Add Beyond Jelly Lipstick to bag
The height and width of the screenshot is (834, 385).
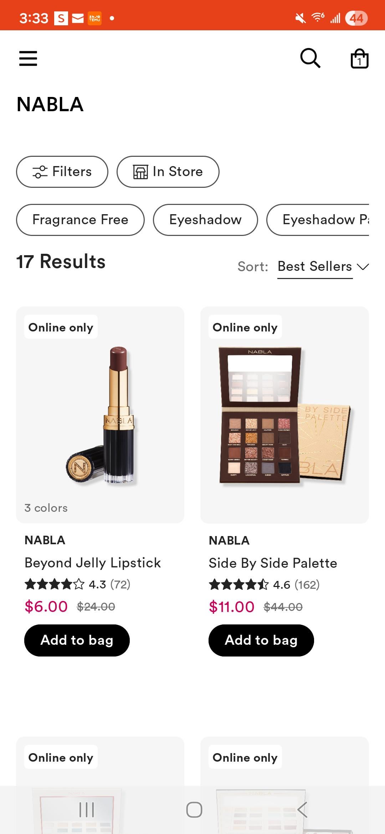tap(77, 640)
